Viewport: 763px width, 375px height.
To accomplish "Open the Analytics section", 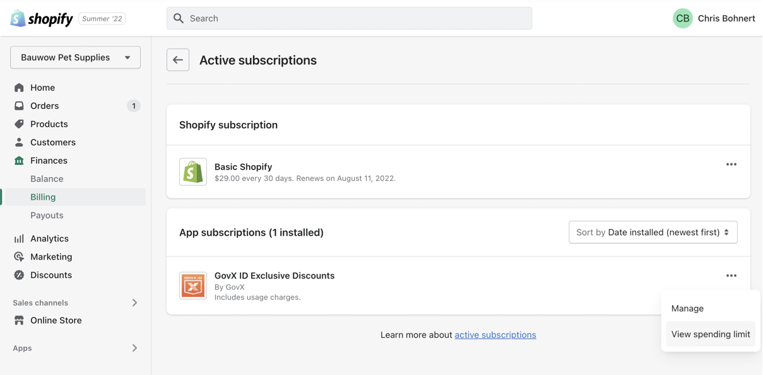I will pyautogui.click(x=49, y=239).
